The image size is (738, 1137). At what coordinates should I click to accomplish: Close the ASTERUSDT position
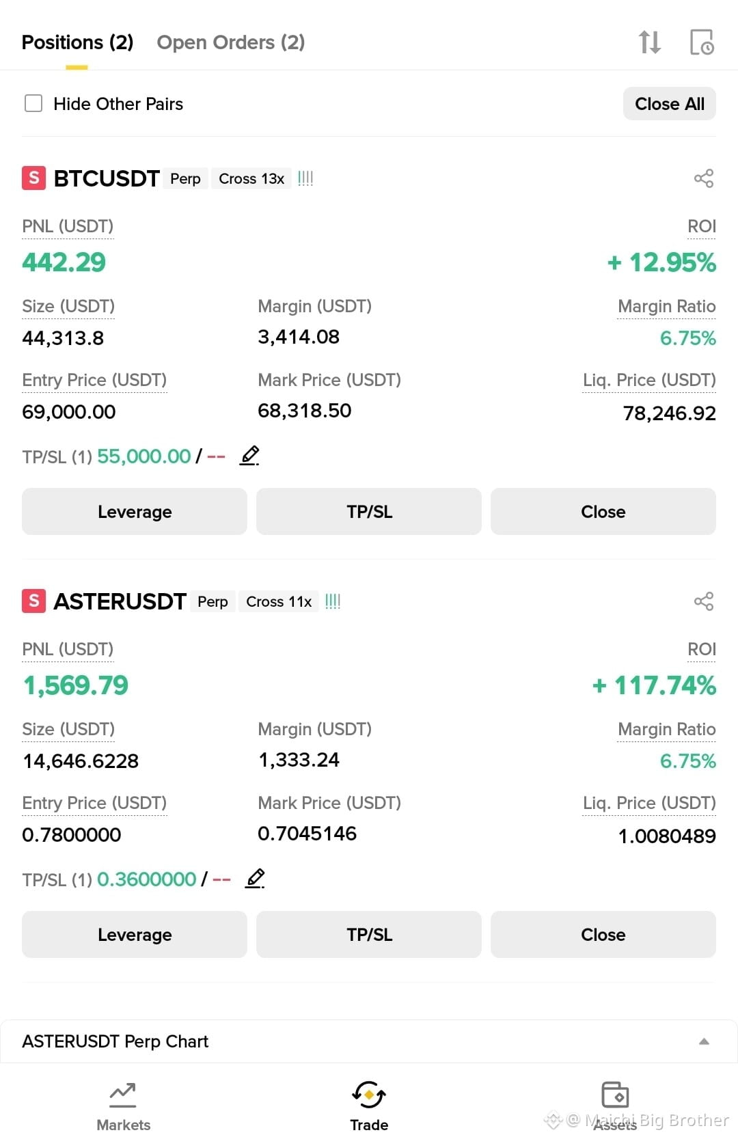click(603, 934)
